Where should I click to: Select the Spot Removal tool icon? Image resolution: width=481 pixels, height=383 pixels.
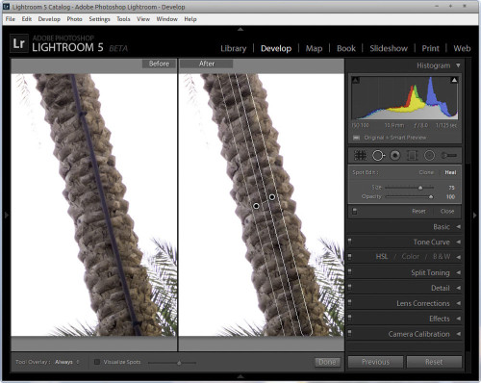click(x=378, y=156)
